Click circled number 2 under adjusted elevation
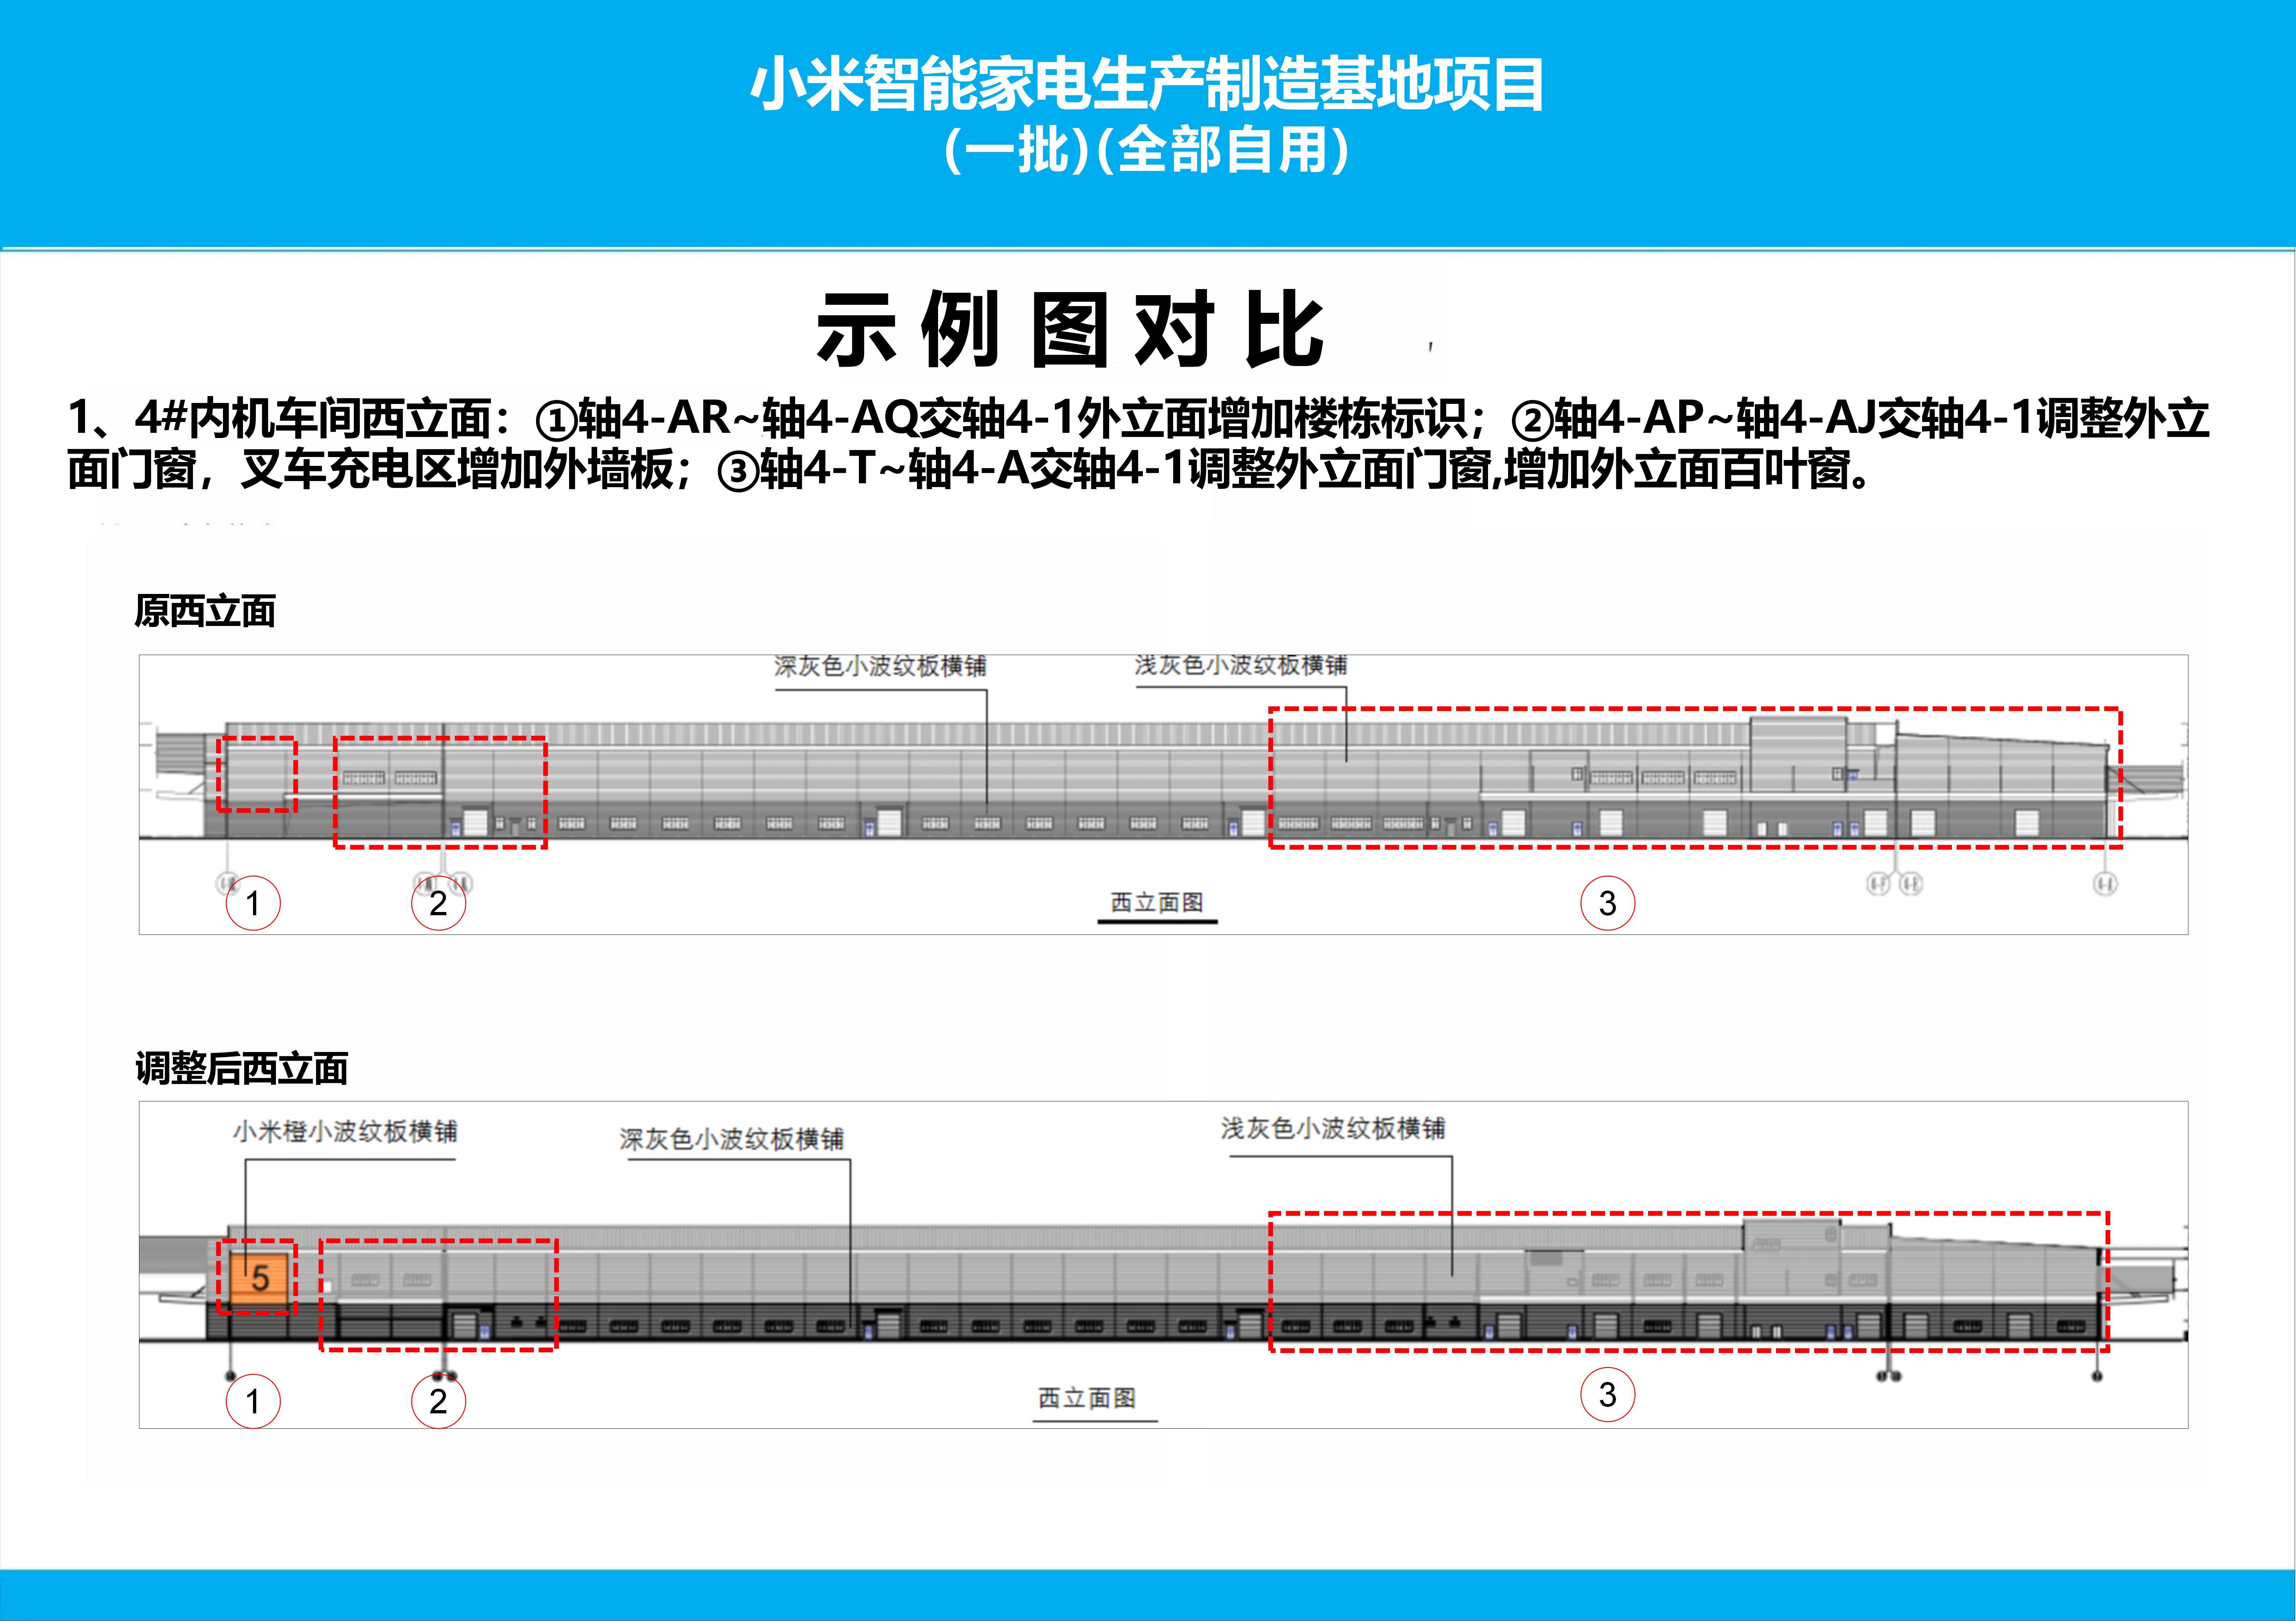Viewport: 2296px width, 1621px height. click(x=438, y=1401)
